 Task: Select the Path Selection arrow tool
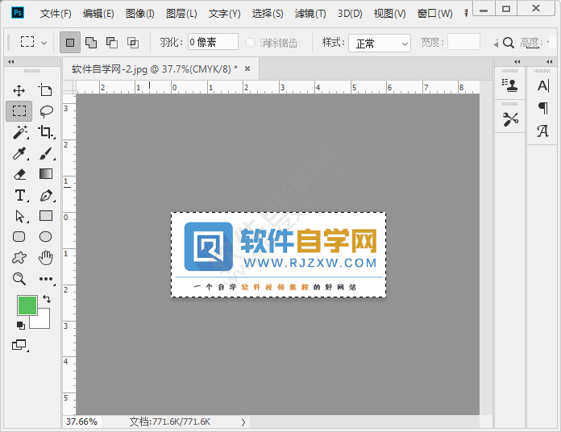[x=20, y=216]
